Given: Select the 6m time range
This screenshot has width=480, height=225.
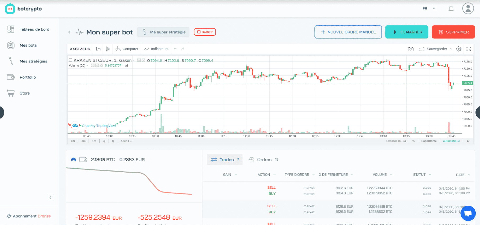Looking at the screenshot, I should tap(73, 141).
